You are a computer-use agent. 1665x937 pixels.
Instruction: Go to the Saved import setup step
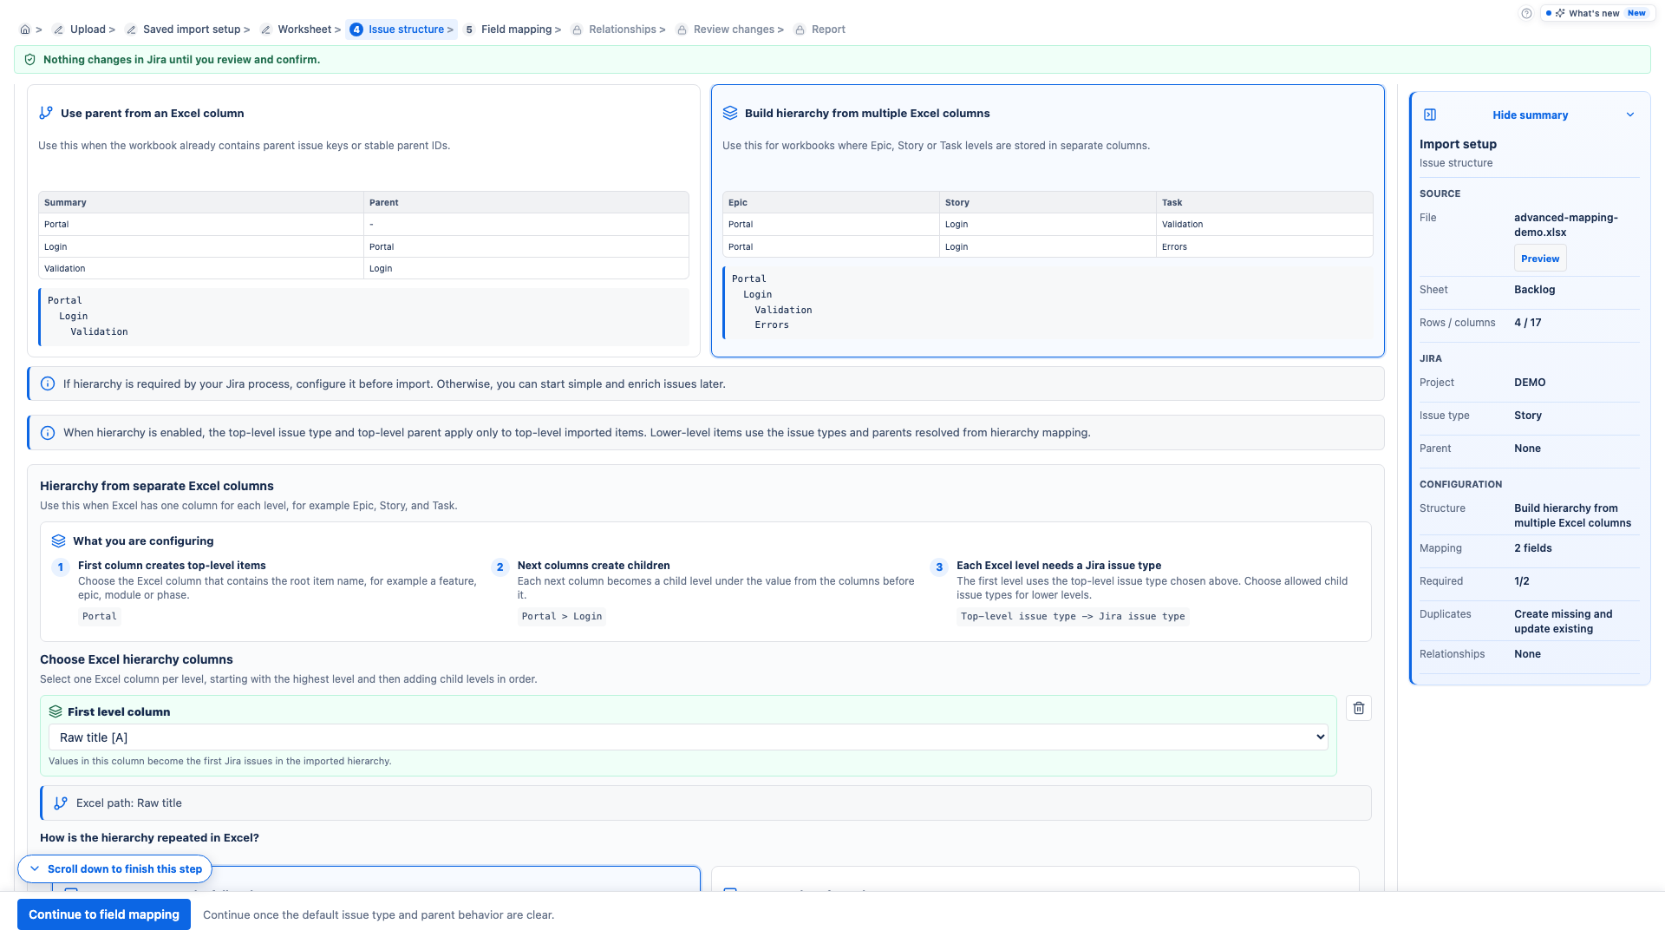[x=192, y=29]
